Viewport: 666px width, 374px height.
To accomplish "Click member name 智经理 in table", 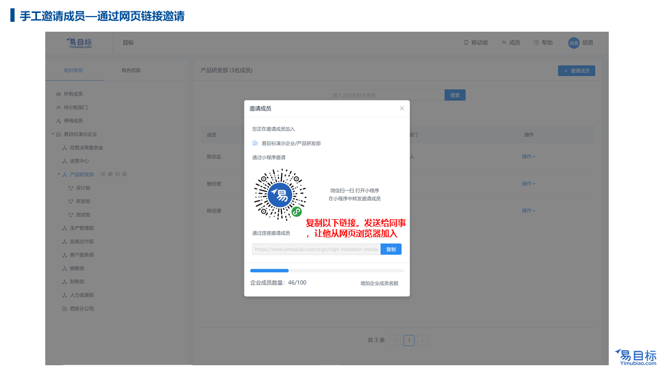I will (x=214, y=184).
